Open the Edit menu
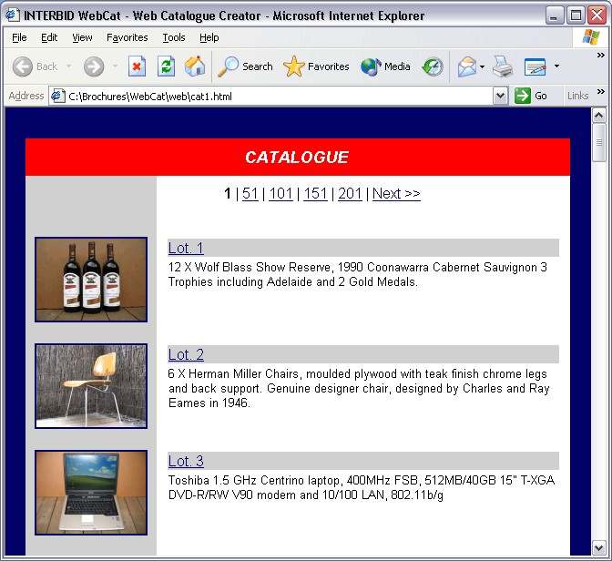 pos(49,37)
